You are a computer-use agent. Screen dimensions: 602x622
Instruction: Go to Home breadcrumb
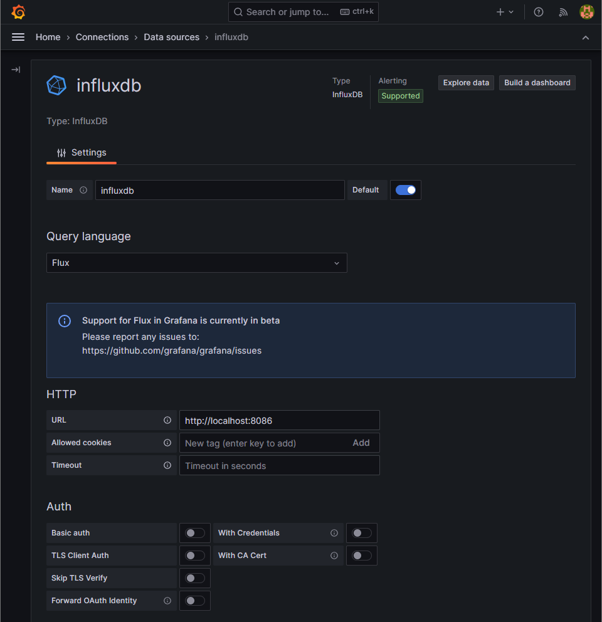(48, 37)
